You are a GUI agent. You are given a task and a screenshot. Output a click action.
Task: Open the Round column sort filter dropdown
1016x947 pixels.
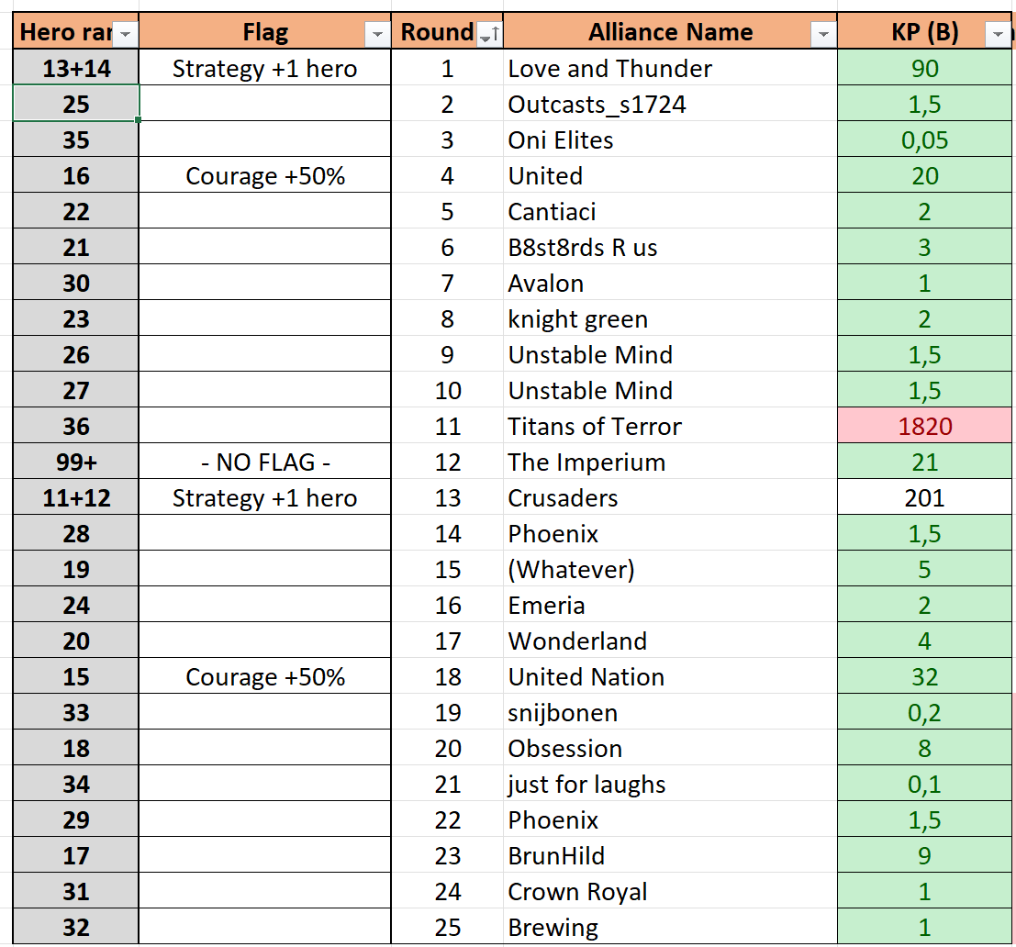489,34
